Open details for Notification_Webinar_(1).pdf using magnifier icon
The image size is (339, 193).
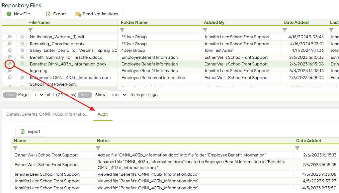(x=10, y=37)
